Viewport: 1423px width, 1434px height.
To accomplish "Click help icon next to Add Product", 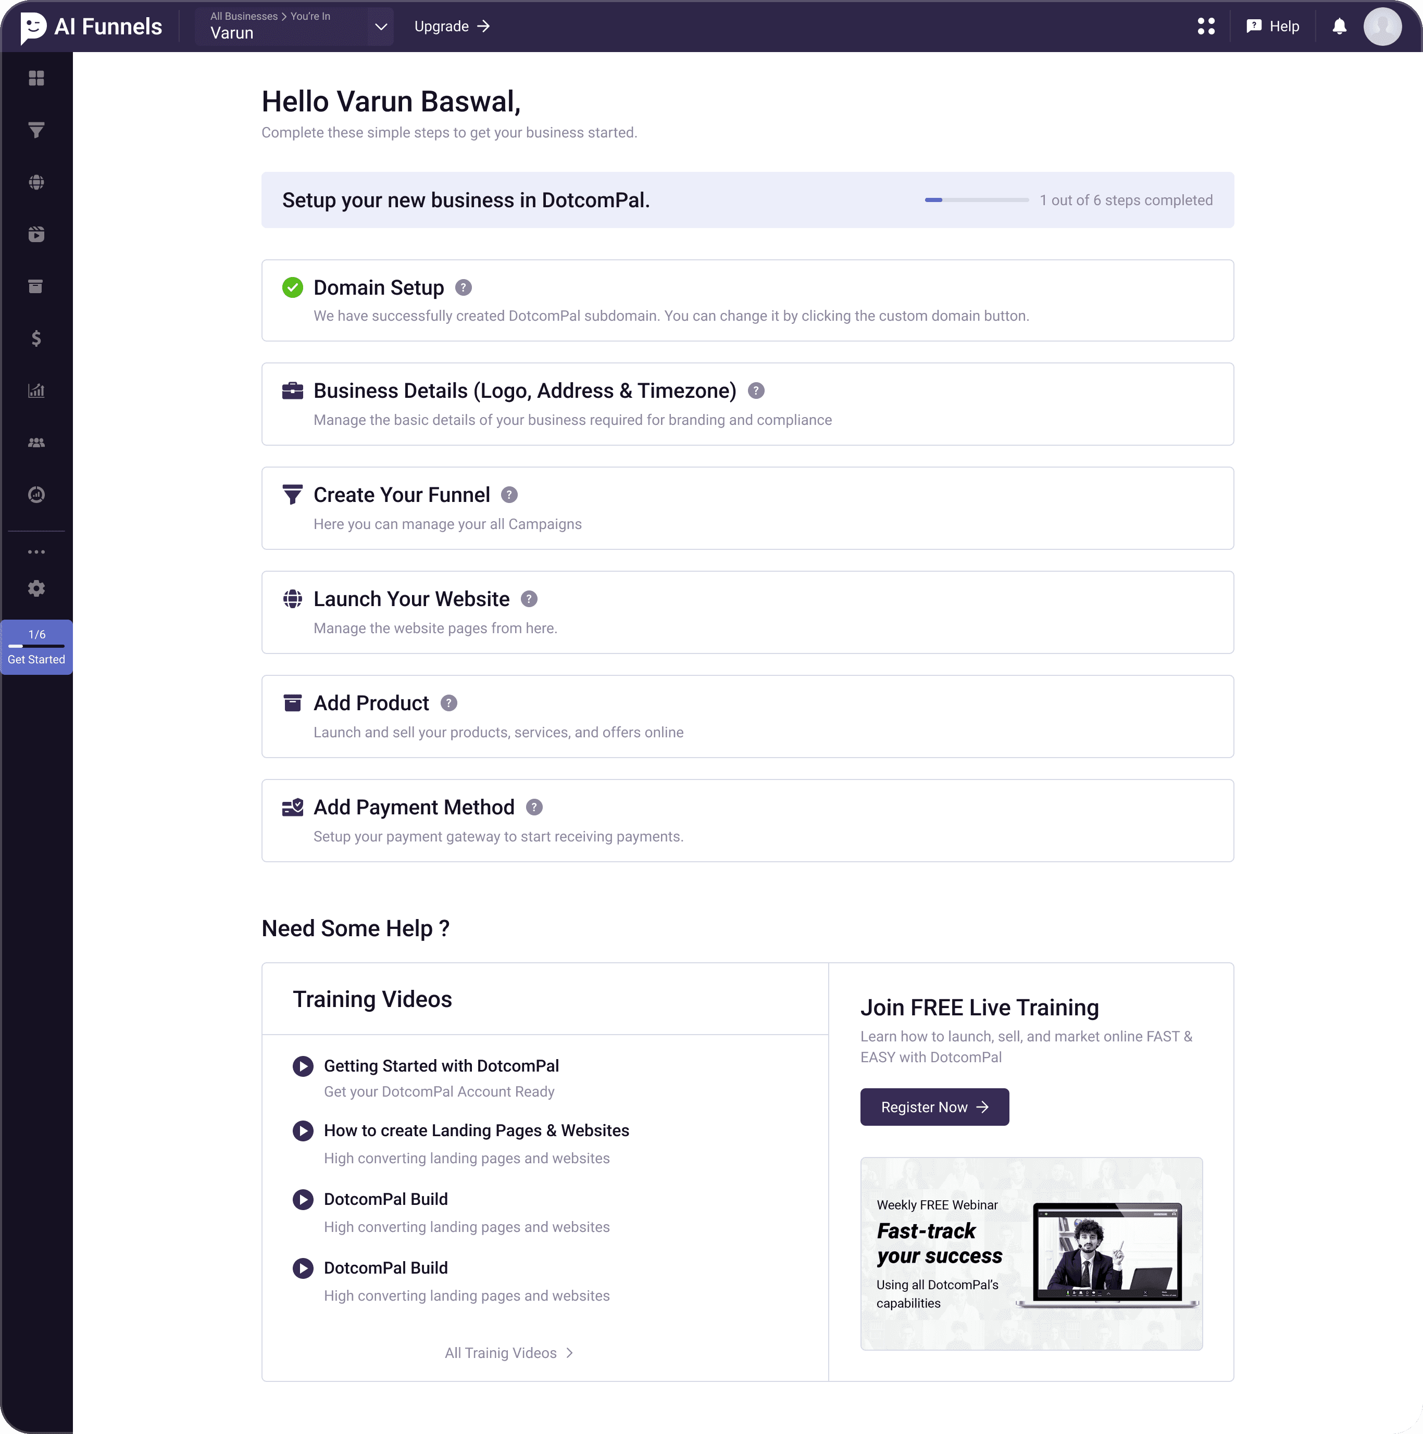I will [448, 703].
